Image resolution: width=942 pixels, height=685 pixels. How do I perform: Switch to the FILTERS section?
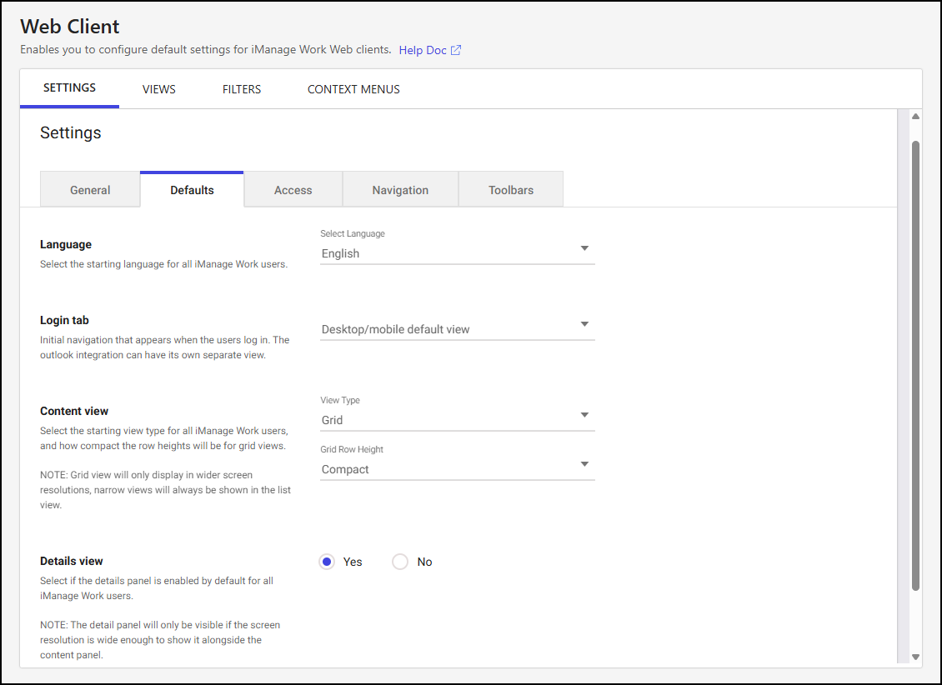tap(241, 88)
